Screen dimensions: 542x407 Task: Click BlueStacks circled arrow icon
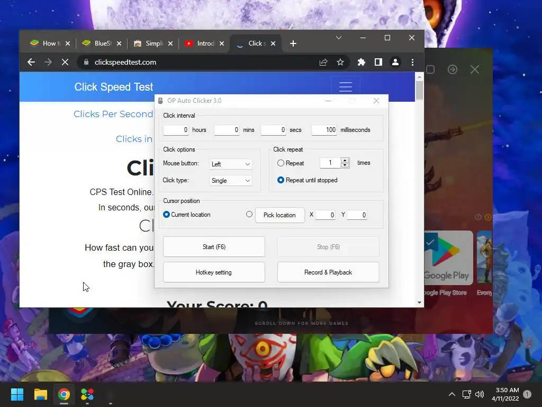coord(452,69)
